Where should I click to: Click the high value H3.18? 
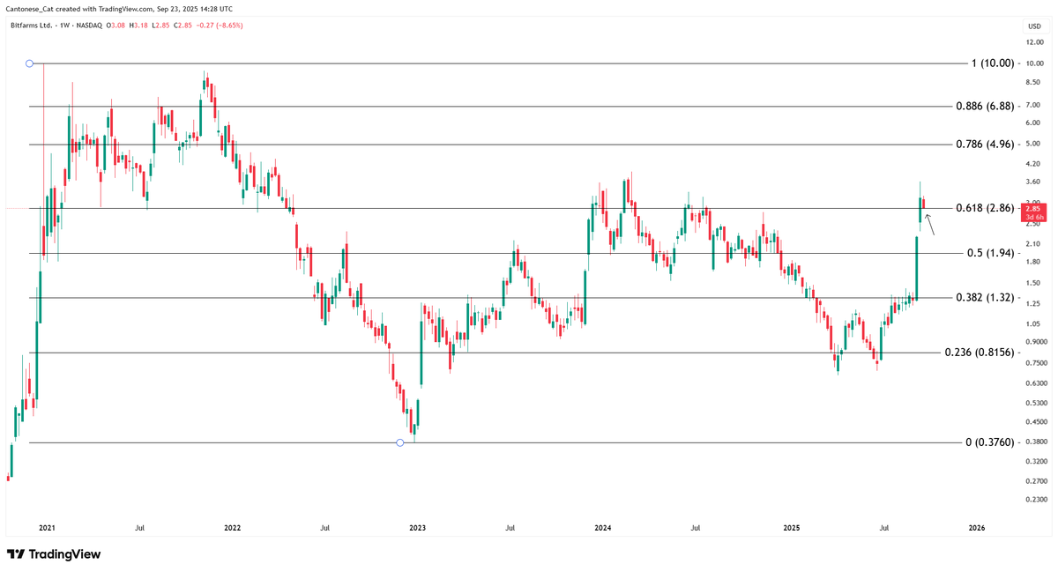(x=138, y=26)
